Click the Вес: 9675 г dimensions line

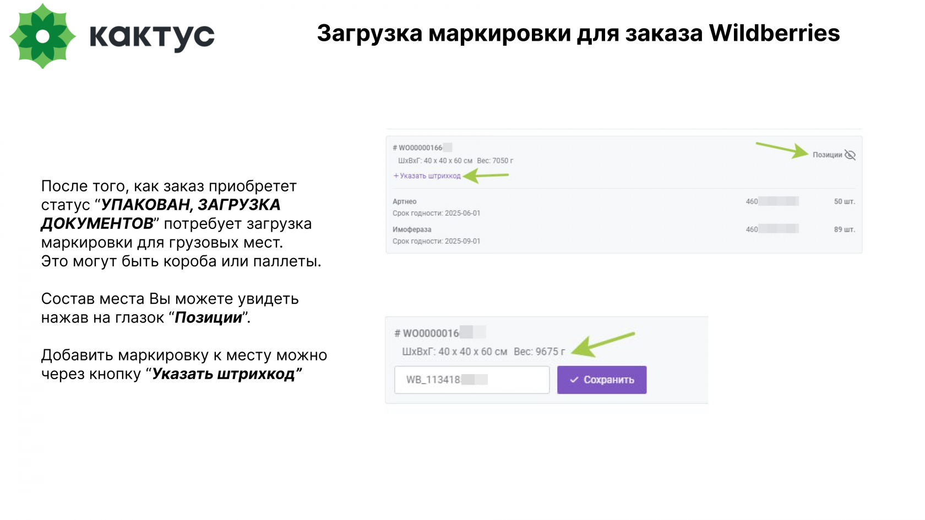point(483,352)
